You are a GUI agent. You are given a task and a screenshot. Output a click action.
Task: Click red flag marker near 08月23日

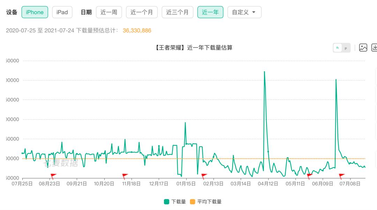coord(53,176)
